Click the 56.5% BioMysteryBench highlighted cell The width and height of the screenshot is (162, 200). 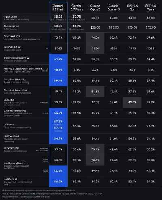58,171
